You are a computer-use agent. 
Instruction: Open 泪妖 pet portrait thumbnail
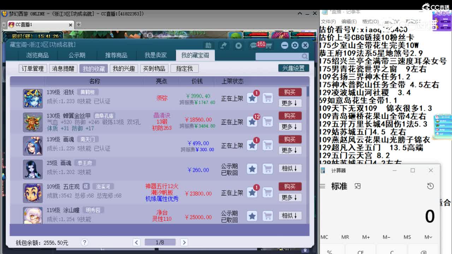[33, 98]
